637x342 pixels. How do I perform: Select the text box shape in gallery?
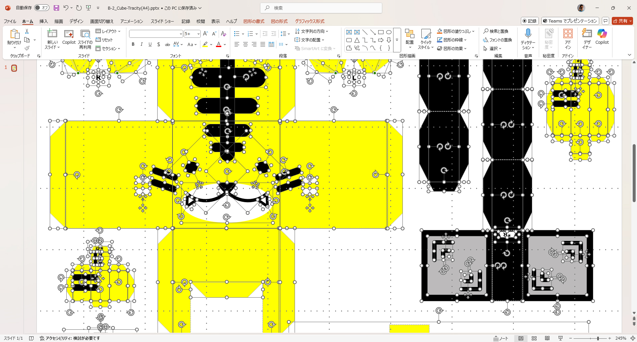pyautogui.click(x=349, y=32)
